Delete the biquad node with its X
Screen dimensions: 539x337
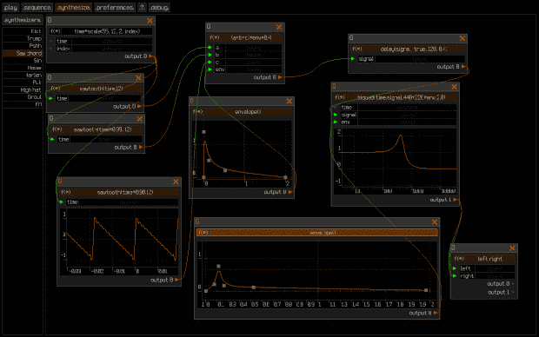[454, 87]
